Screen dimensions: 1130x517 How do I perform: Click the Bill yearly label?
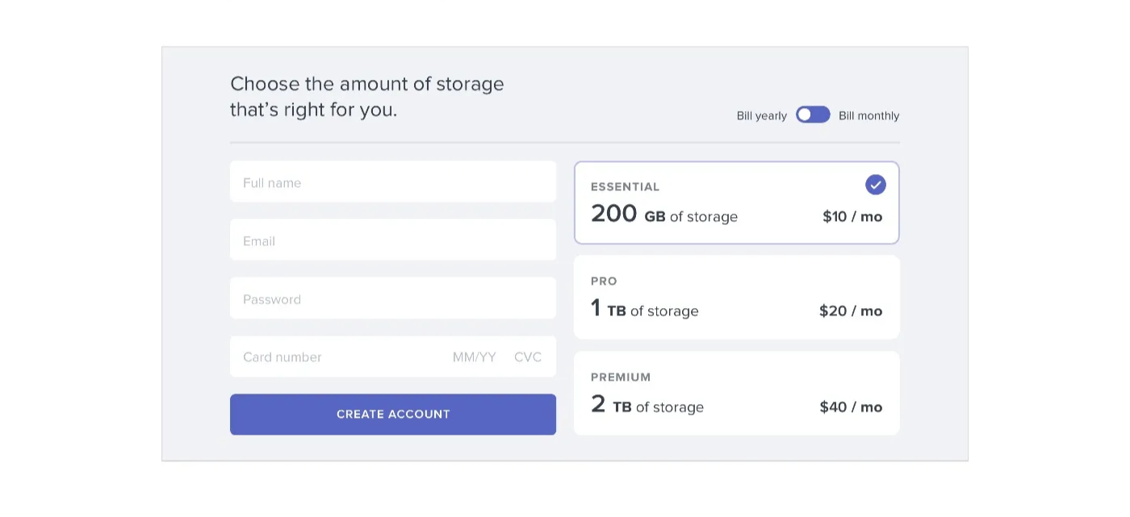pyautogui.click(x=761, y=116)
